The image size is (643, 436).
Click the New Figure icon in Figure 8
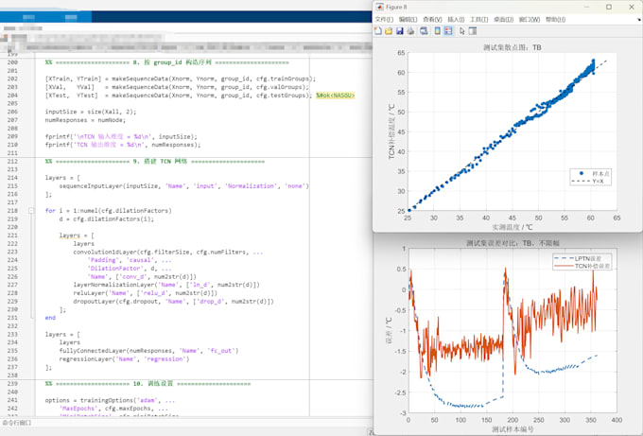point(378,31)
